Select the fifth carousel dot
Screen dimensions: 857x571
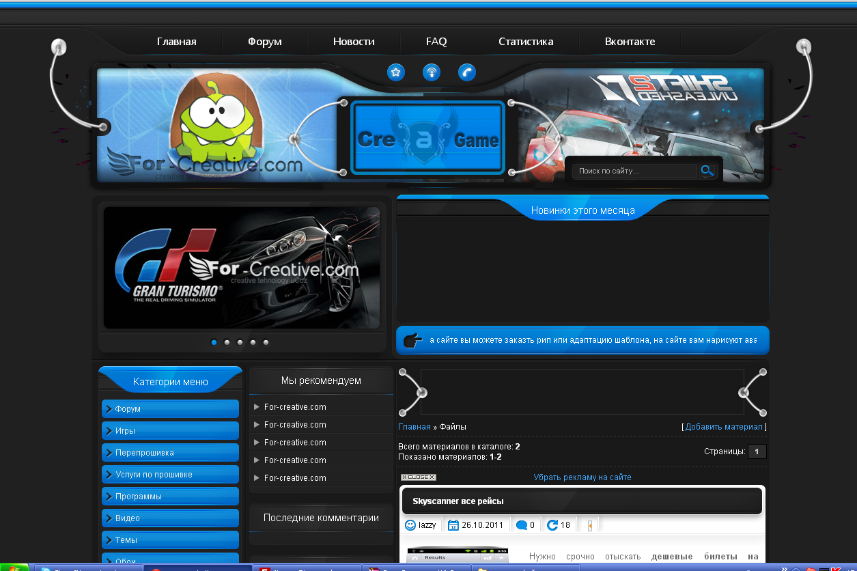(266, 342)
